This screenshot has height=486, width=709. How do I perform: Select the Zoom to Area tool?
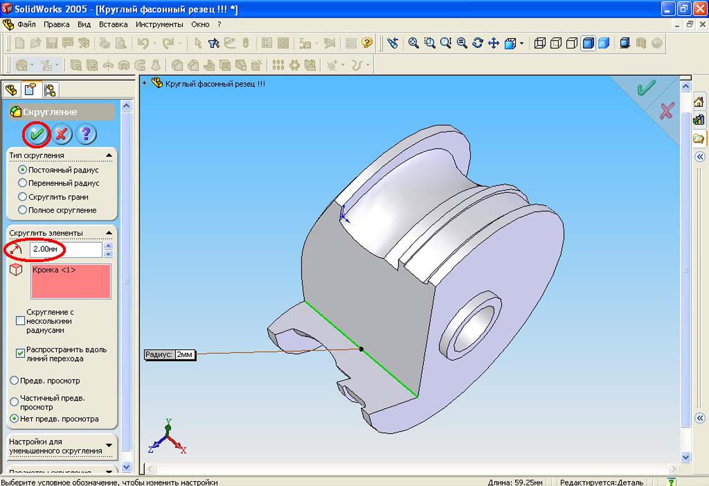click(x=430, y=43)
